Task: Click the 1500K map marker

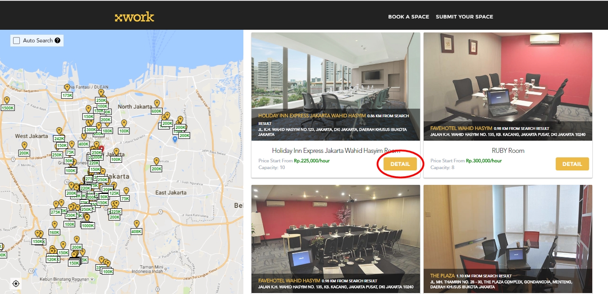Action: [8, 108]
